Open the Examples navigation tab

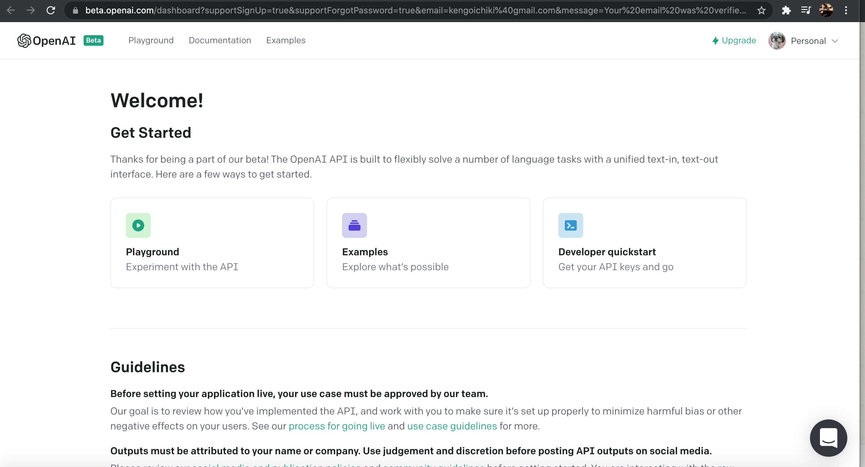click(x=286, y=40)
